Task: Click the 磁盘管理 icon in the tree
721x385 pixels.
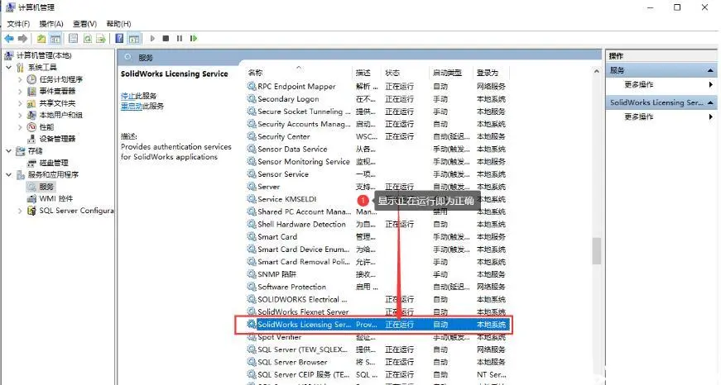Action: [x=31, y=163]
